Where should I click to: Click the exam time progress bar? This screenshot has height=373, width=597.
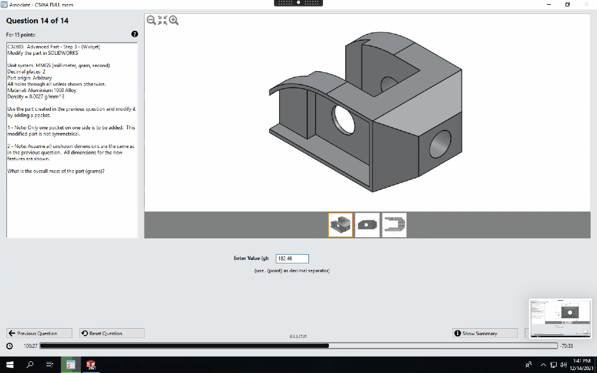click(x=298, y=346)
